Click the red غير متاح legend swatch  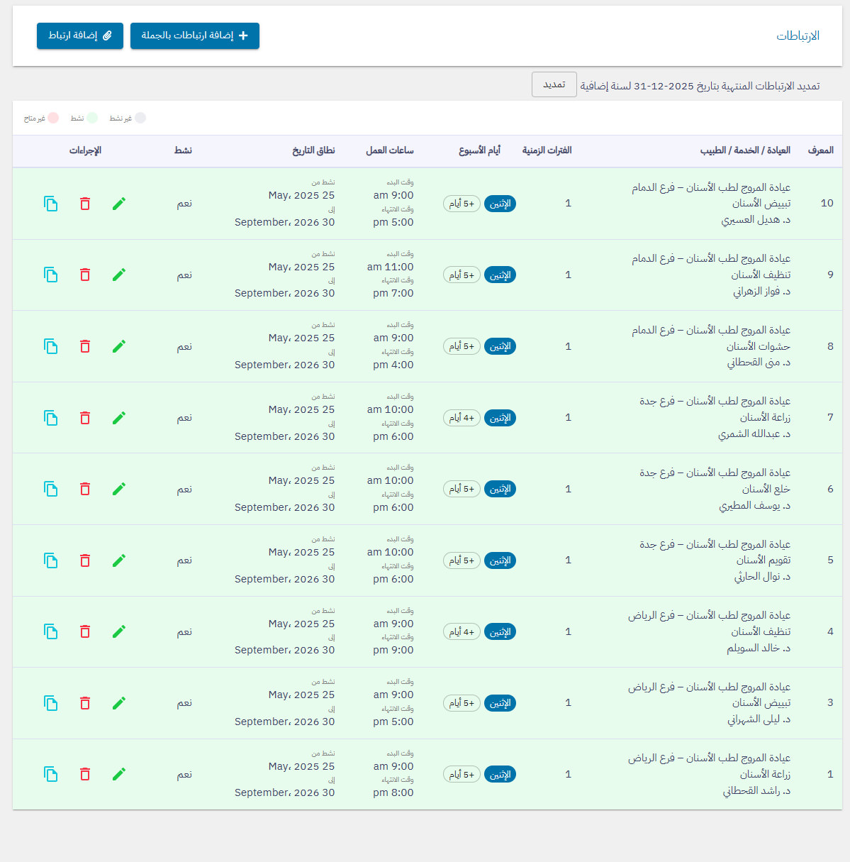(53, 118)
